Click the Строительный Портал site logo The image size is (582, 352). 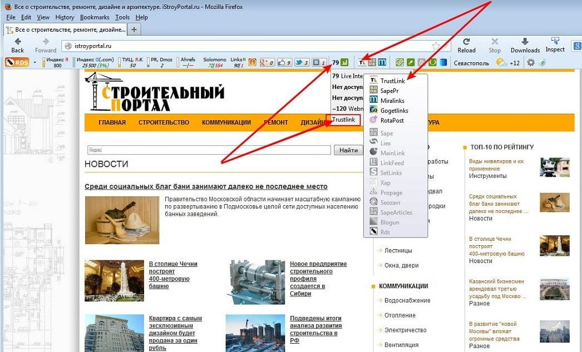[x=155, y=92]
